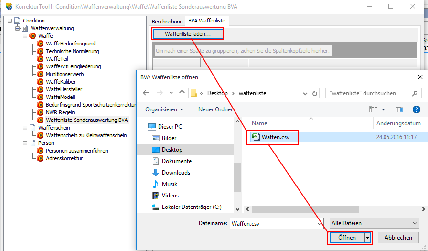428x251 pixels.
Task: Select Lokaler Datenträger (C:) drive
Action: pos(191,207)
